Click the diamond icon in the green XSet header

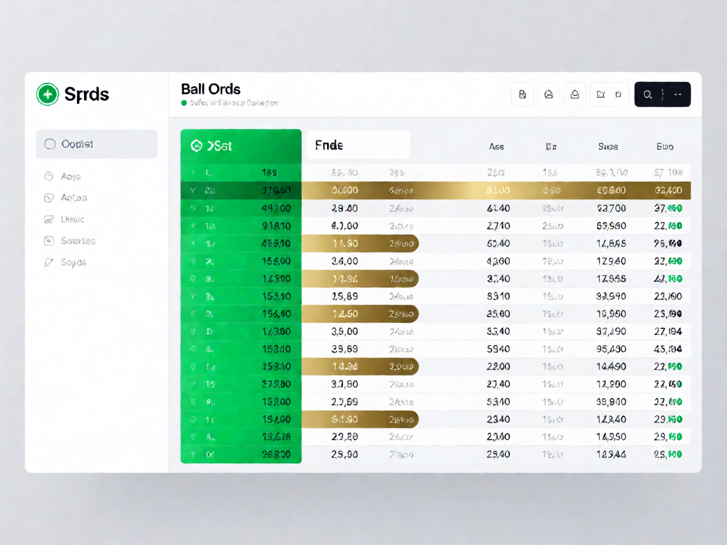197,146
